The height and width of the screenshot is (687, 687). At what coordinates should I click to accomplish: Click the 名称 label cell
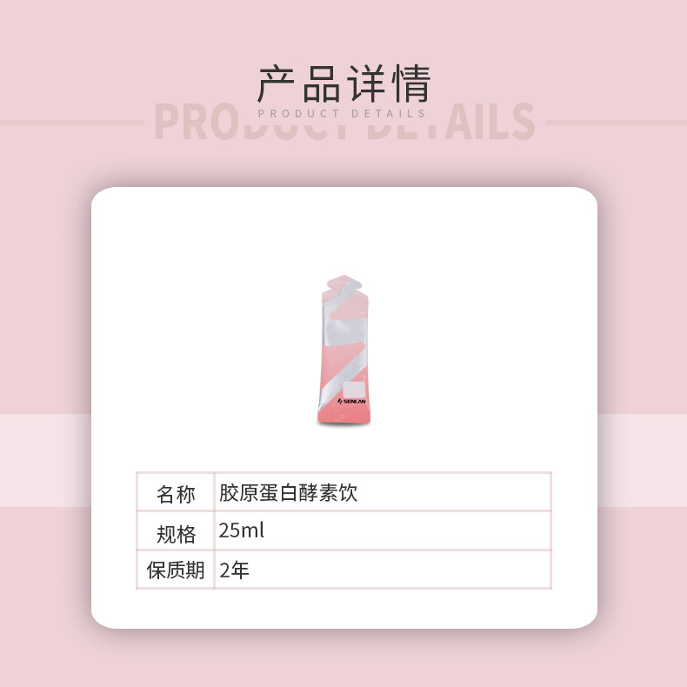click(176, 492)
